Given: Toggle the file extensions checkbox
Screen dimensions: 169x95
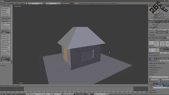Looking at the screenshot, I should 161,79.
